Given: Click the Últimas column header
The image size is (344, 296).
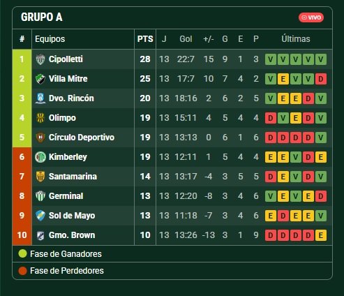Looking at the screenshot, I should 296,39.
